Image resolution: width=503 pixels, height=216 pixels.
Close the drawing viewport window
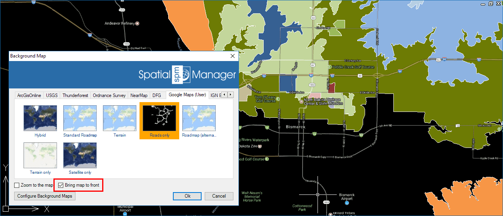pos(497,4)
